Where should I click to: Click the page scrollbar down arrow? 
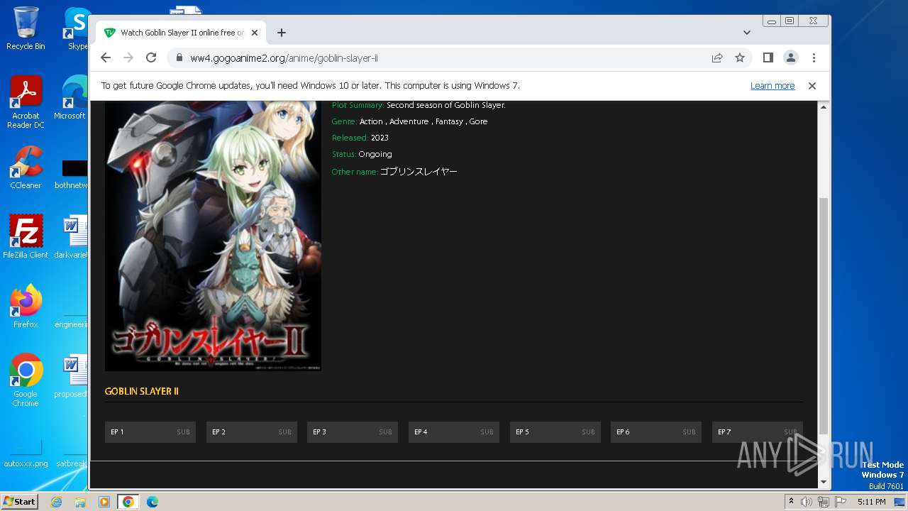click(x=824, y=483)
